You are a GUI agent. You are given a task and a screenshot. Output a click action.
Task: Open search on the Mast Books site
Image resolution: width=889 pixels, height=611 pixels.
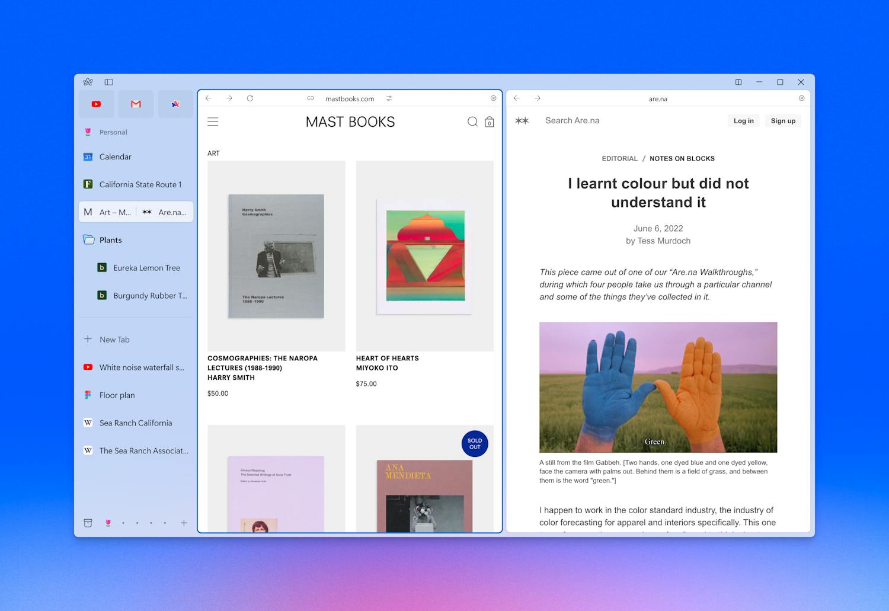click(x=472, y=121)
